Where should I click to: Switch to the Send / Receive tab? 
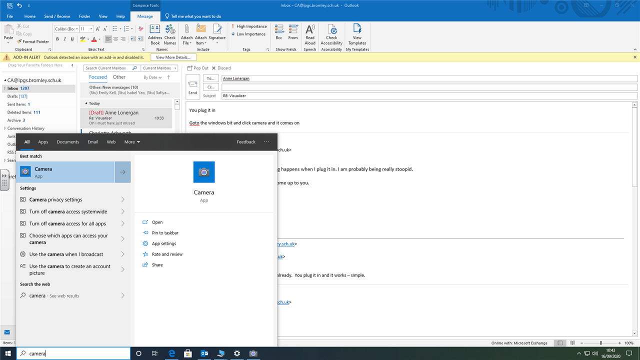point(57,16)
